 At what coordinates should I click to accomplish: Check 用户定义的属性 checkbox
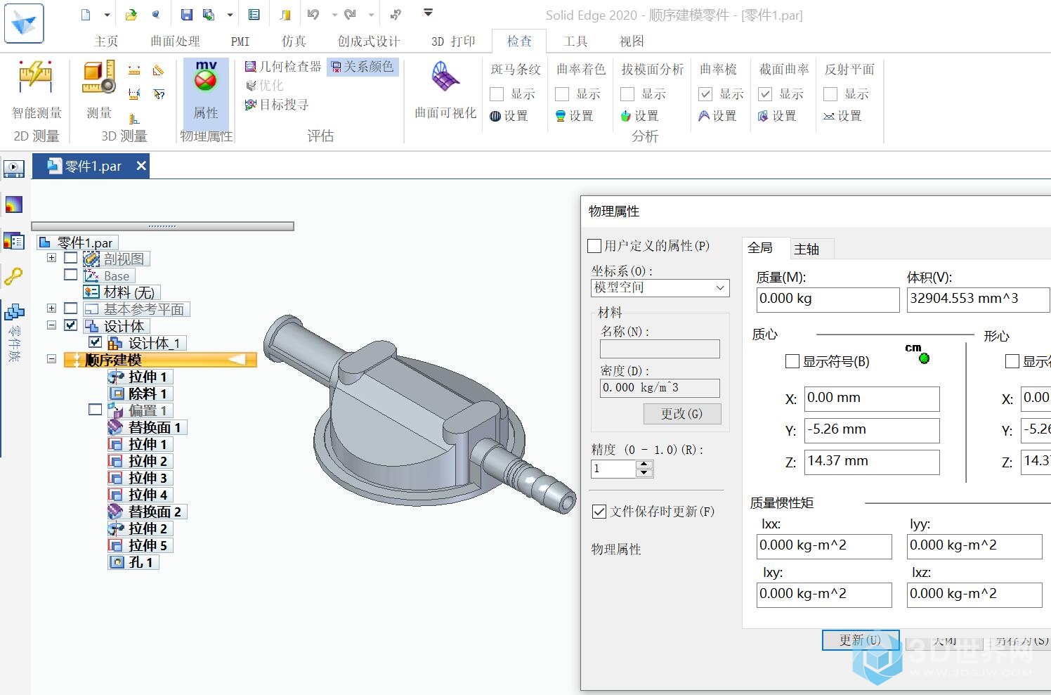tap(594, 246)
